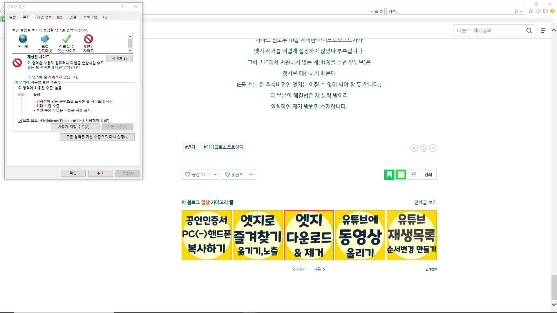
Task: Open the blog hamburger menu icon
Action: click(543, 31)
